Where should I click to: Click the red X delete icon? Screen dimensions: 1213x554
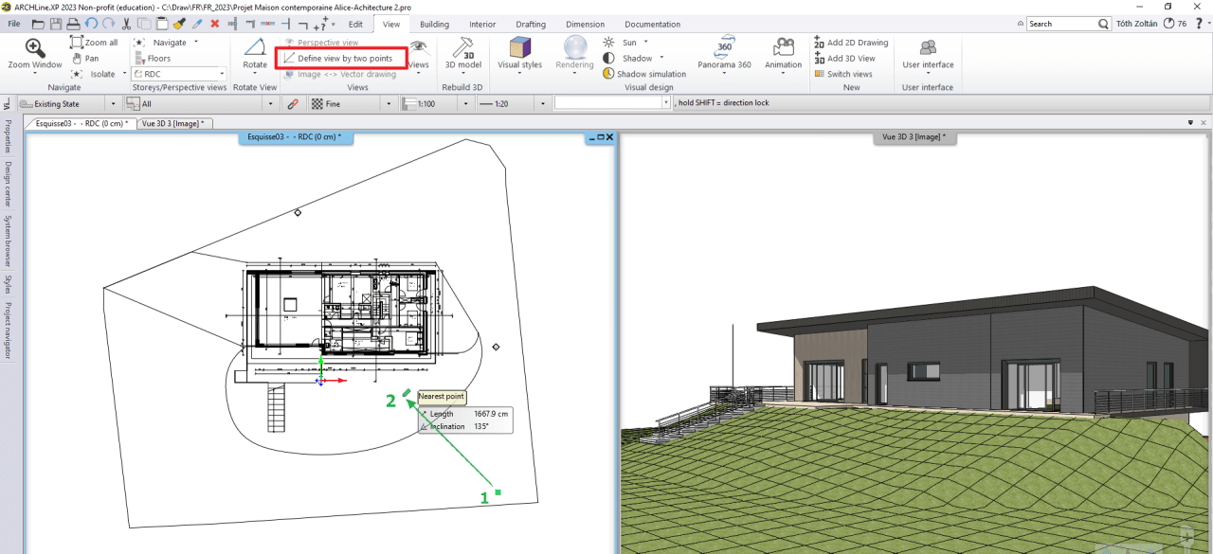(x=214, y=24)
